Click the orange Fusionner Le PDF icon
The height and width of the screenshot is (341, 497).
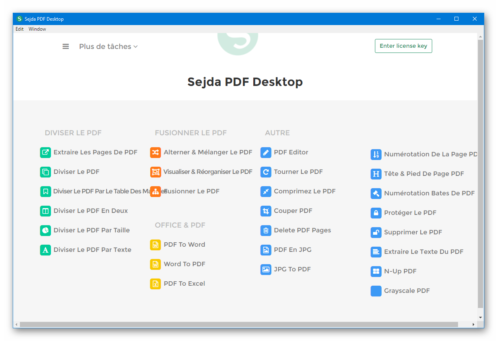pos(155,191)
